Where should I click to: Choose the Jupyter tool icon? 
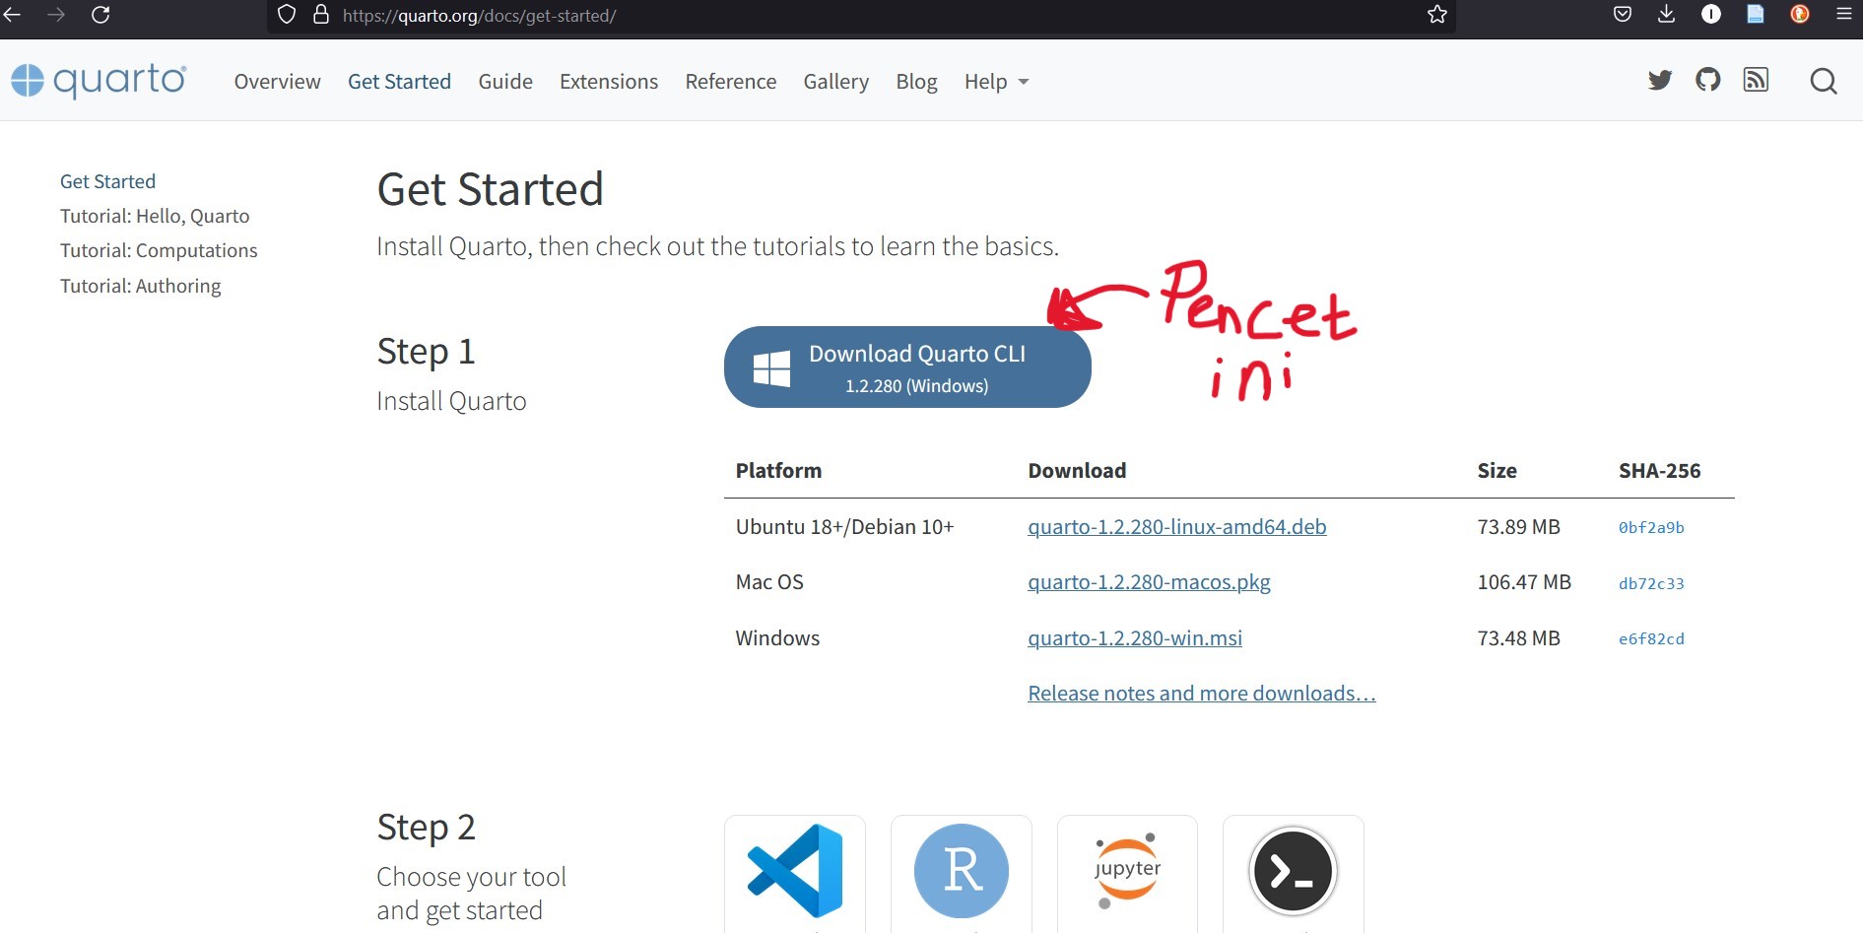tap(1127, 871)
